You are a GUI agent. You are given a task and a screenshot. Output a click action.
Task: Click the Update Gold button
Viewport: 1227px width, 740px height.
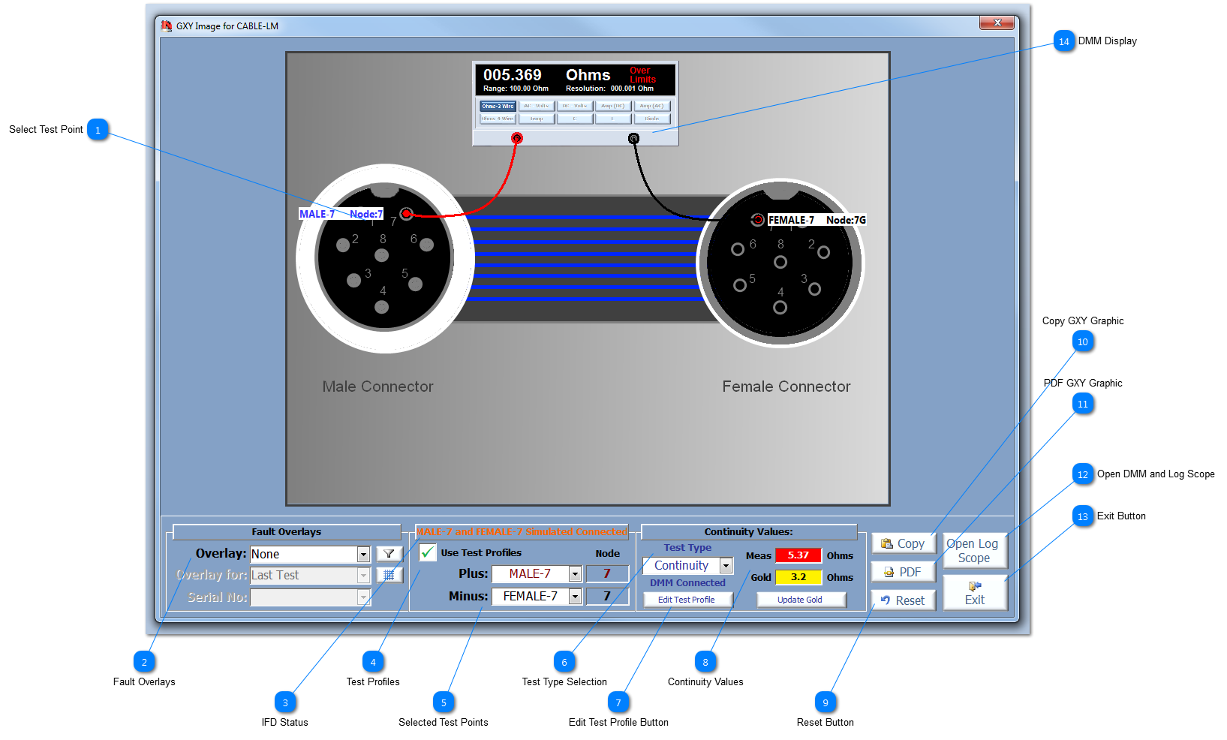tap(800, 600)
